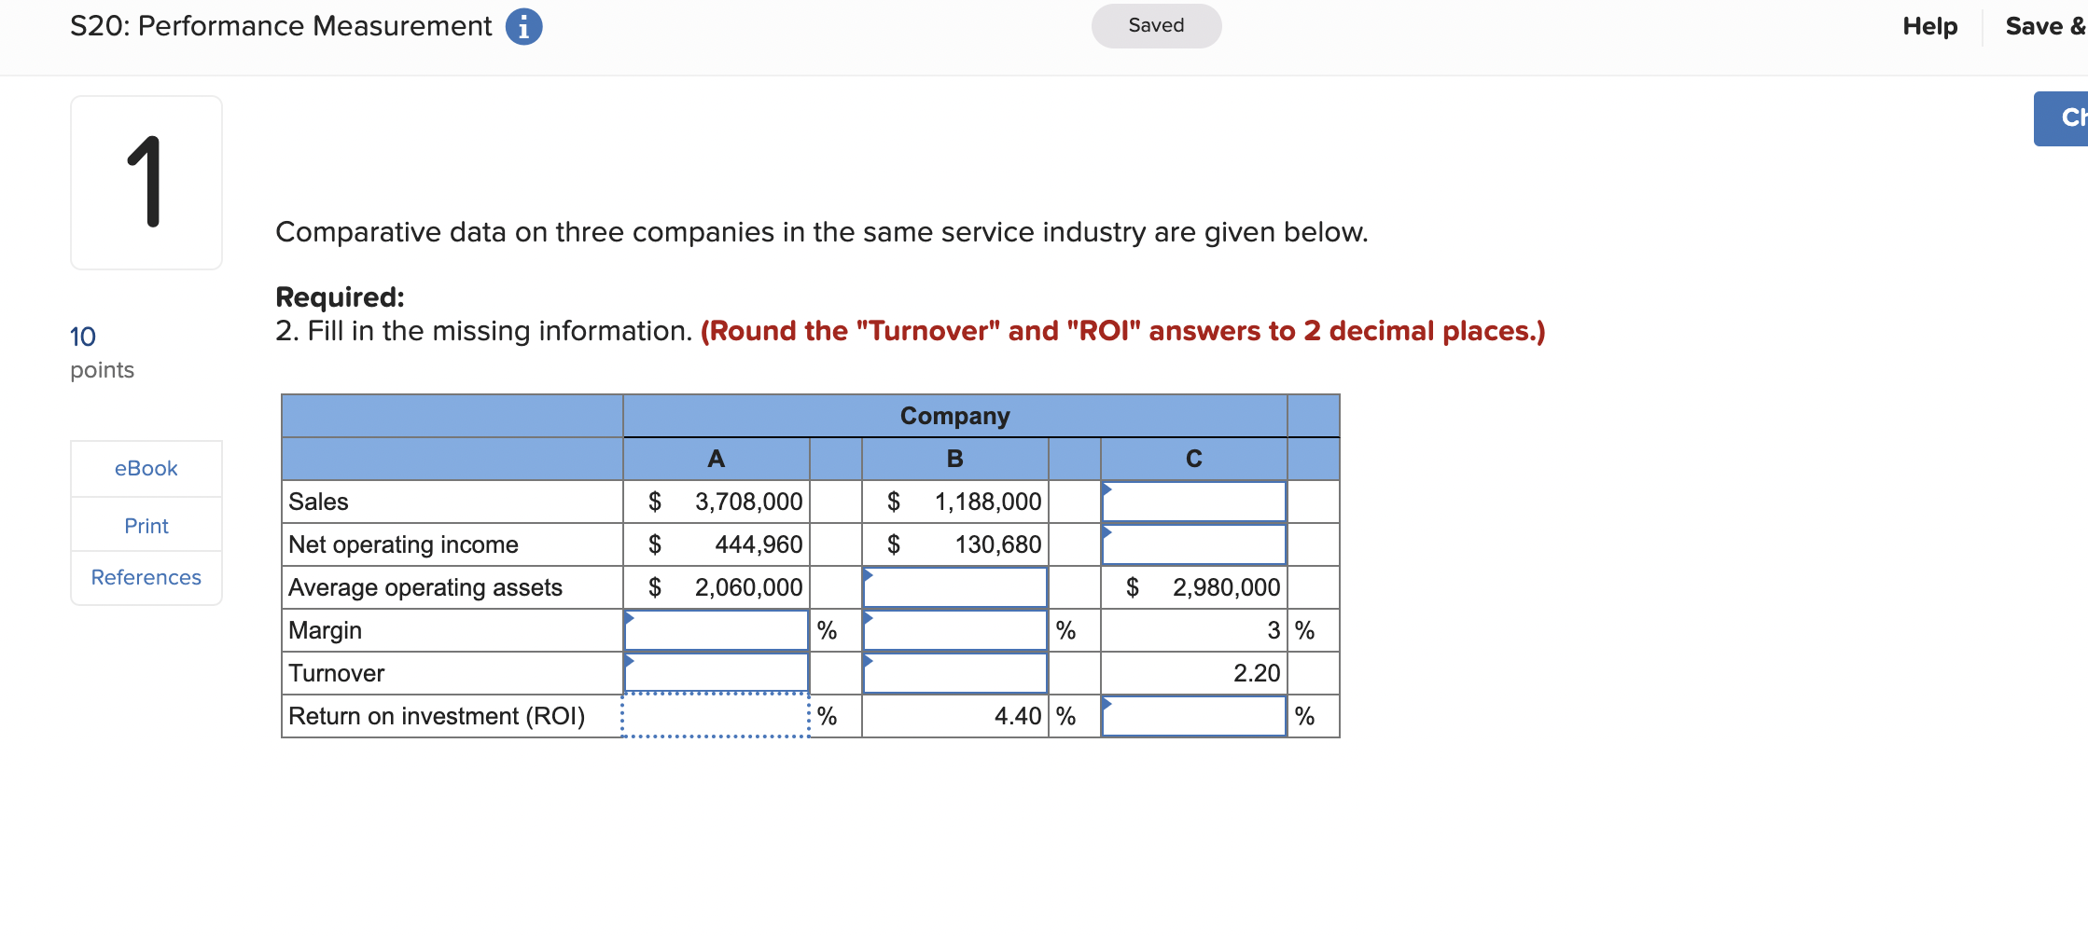The image size is (2088, 936).
Task: Open the eBook resource
Action: (146, 468)
